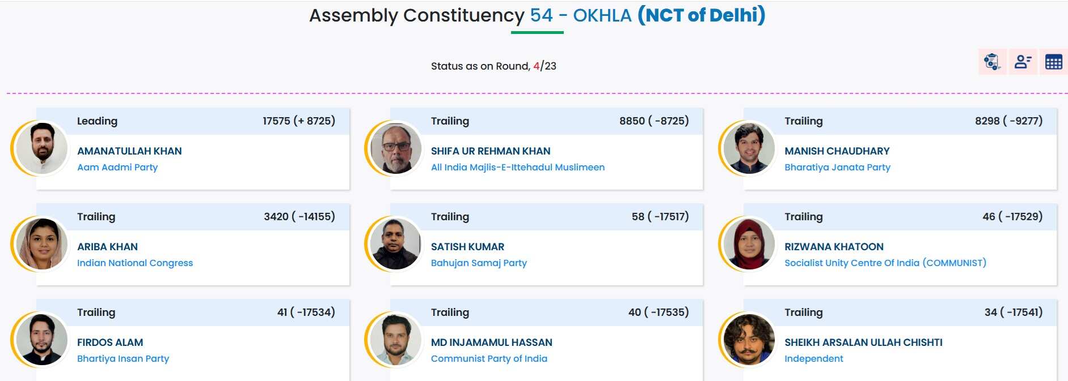Switch to the table grid view icon

click(1053, 62)
